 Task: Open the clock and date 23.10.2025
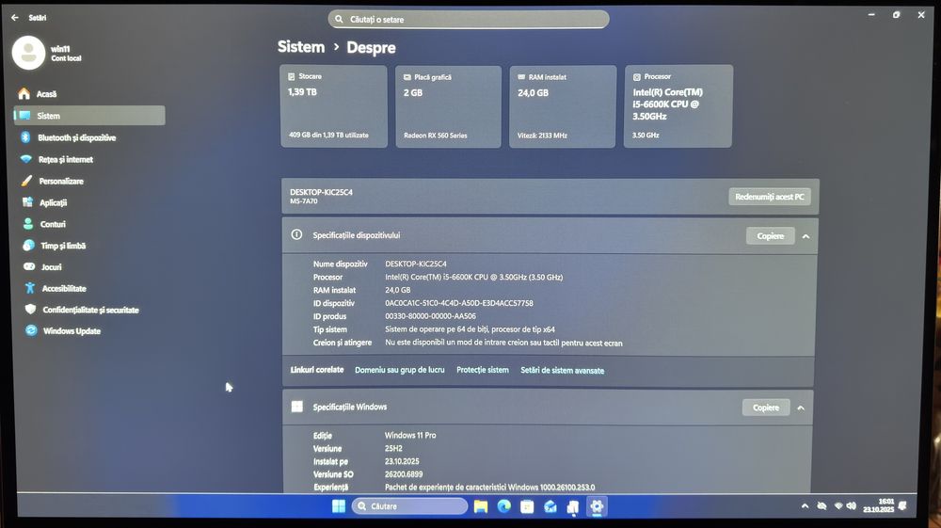pyautogui.click(x=879, y=505)
